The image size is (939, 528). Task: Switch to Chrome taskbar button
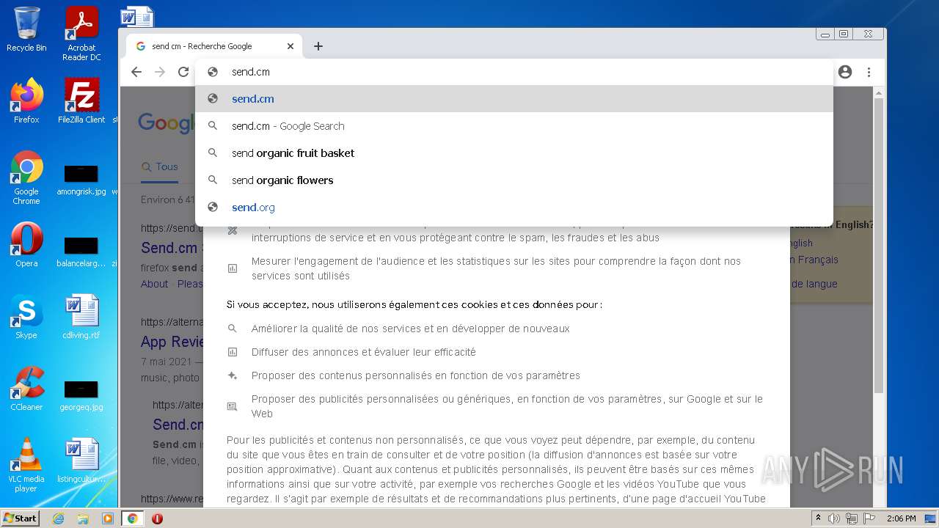(133, 518)
